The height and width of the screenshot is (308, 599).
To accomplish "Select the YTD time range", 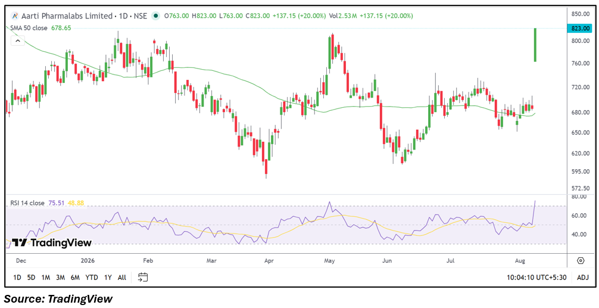I will 92,278.
